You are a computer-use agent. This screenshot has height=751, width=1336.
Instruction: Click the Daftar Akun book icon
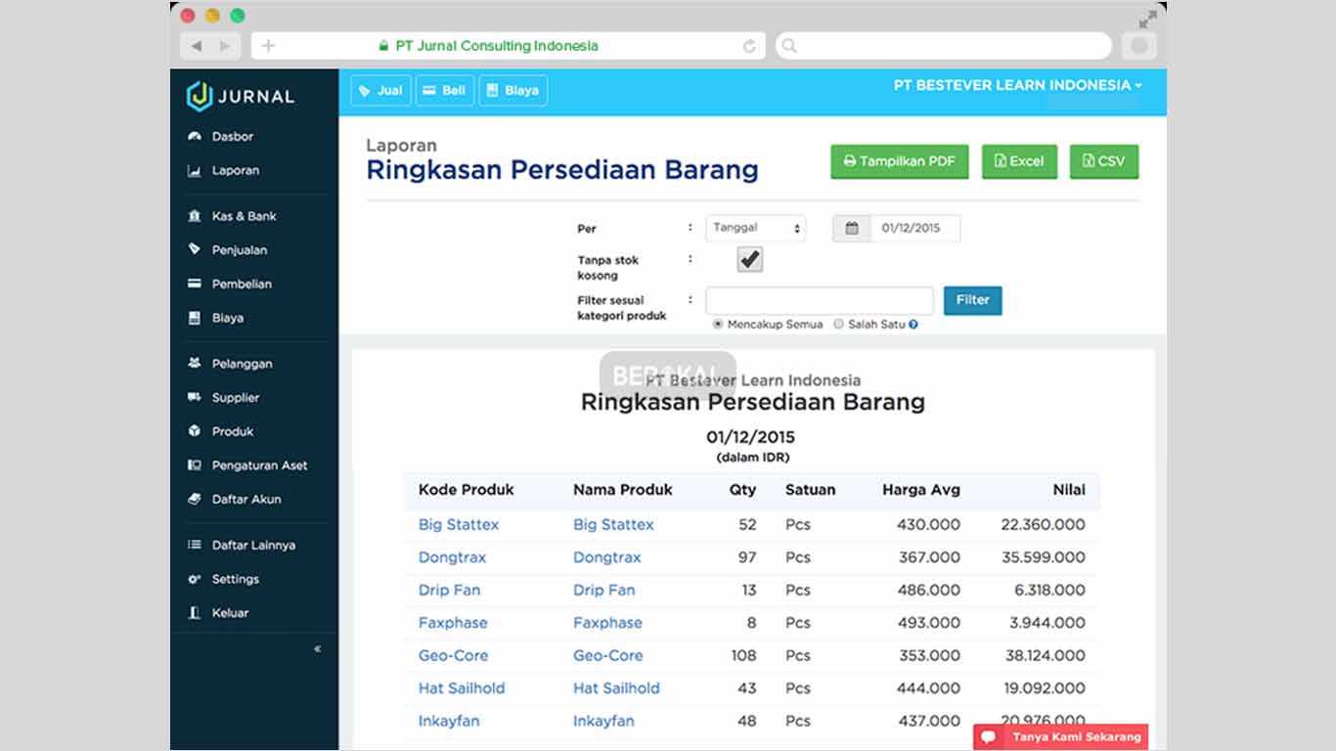tap(195, 499)
